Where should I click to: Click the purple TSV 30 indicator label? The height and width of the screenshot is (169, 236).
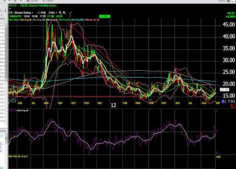pos(12,110)
